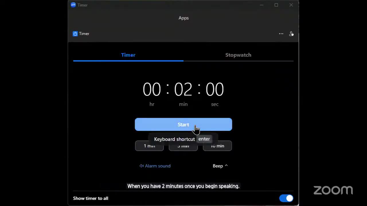Toggle Show timer to all switch
The image size is (367, 206).
pyautogui.click(x=286, y=198)
